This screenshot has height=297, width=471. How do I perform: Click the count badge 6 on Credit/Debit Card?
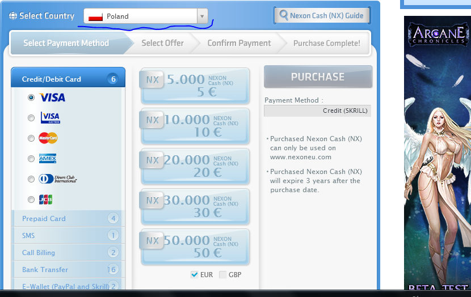(113, 79)
